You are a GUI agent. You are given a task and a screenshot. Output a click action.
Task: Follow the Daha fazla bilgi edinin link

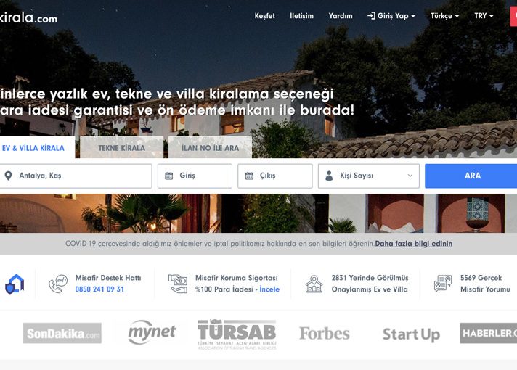(413, 244)
